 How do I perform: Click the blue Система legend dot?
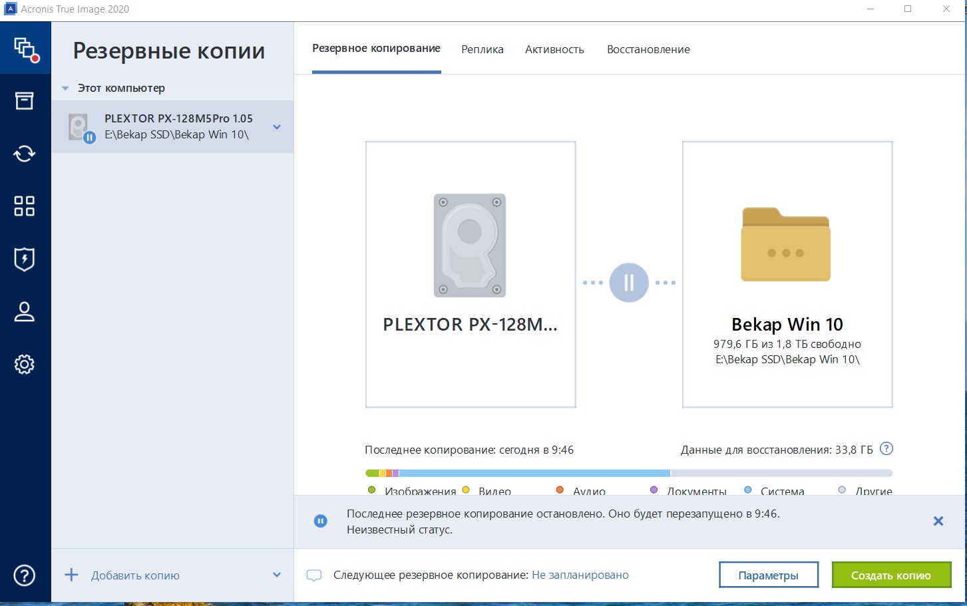coord(748,490)
